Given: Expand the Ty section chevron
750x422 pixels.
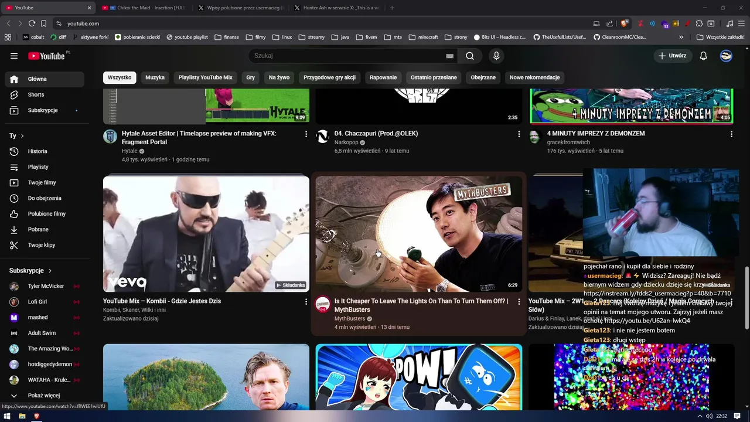Looking at the screenshot, I should 22,136.
